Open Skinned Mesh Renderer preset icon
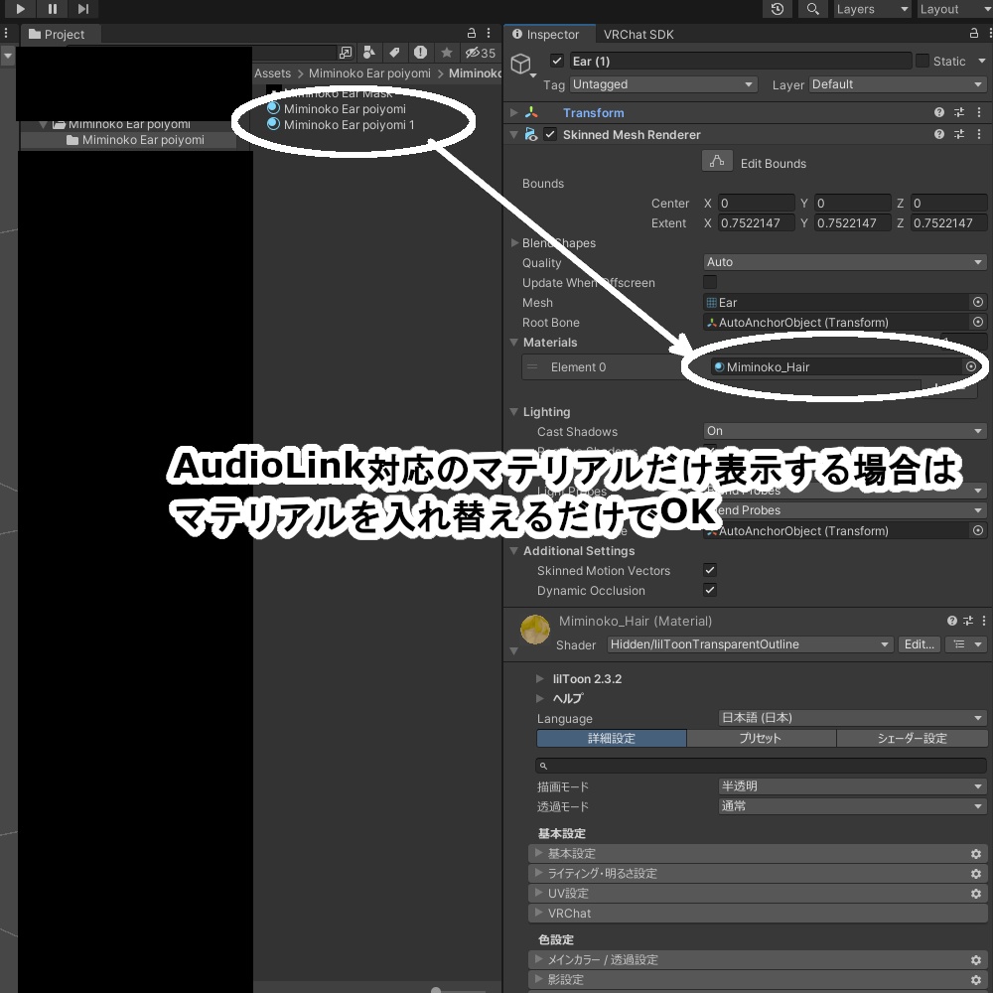Image resolution: width=993 pixels, height=993 pixels. click(x=959, y=134)
